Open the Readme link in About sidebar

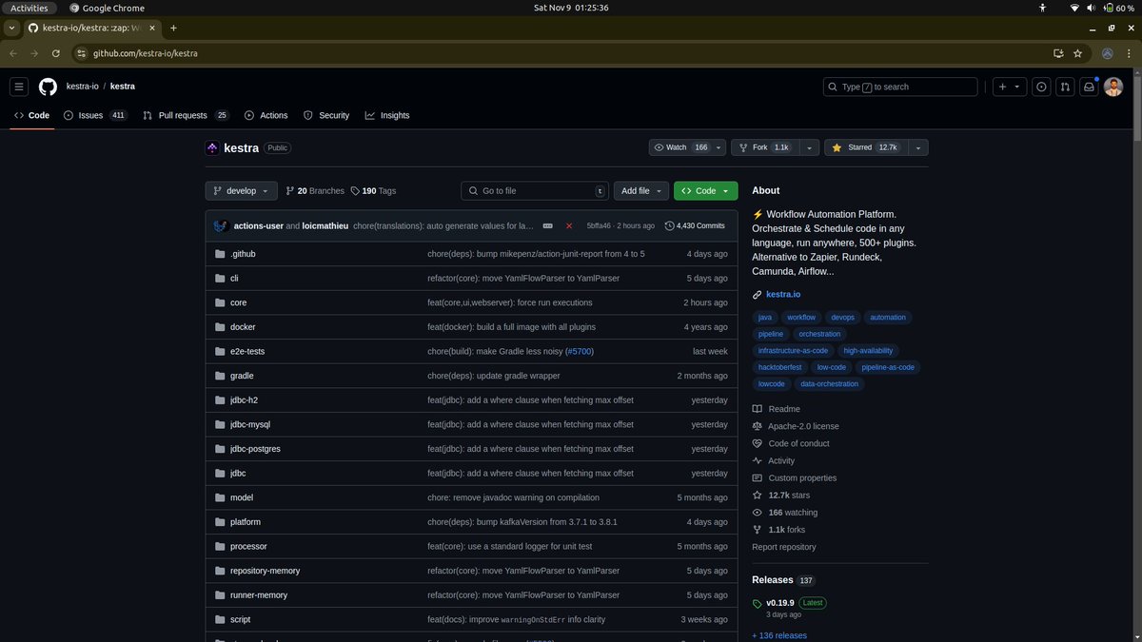pos(784,409)
